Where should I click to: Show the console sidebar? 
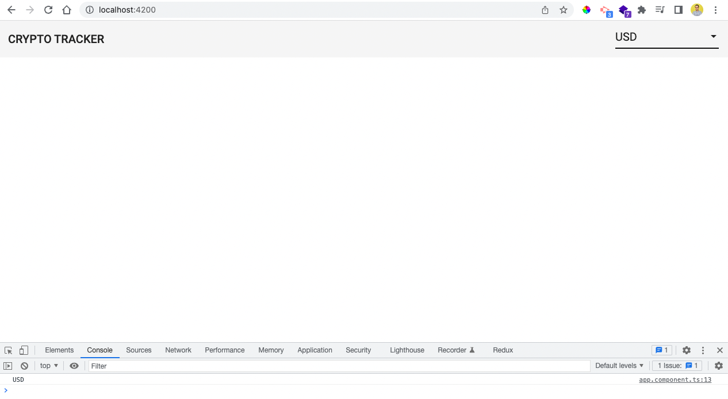[x=8, y=366]
